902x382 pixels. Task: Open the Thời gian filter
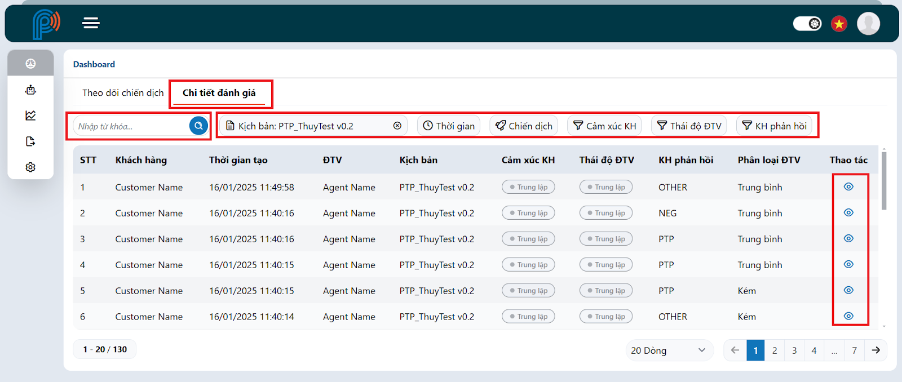click(449, 126)
